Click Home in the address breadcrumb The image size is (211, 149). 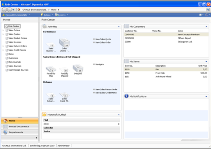coord(54,10)
